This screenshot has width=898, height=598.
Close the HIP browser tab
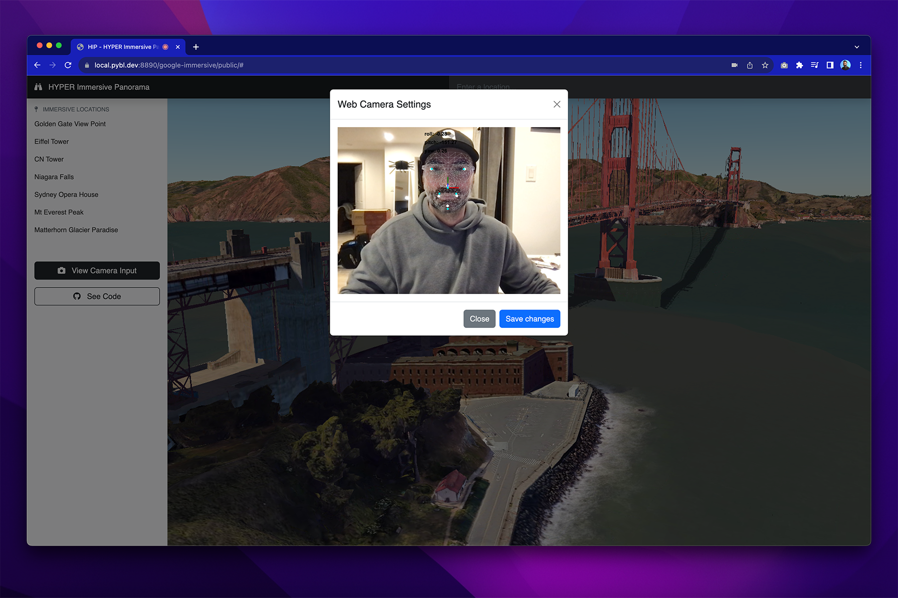178,47
